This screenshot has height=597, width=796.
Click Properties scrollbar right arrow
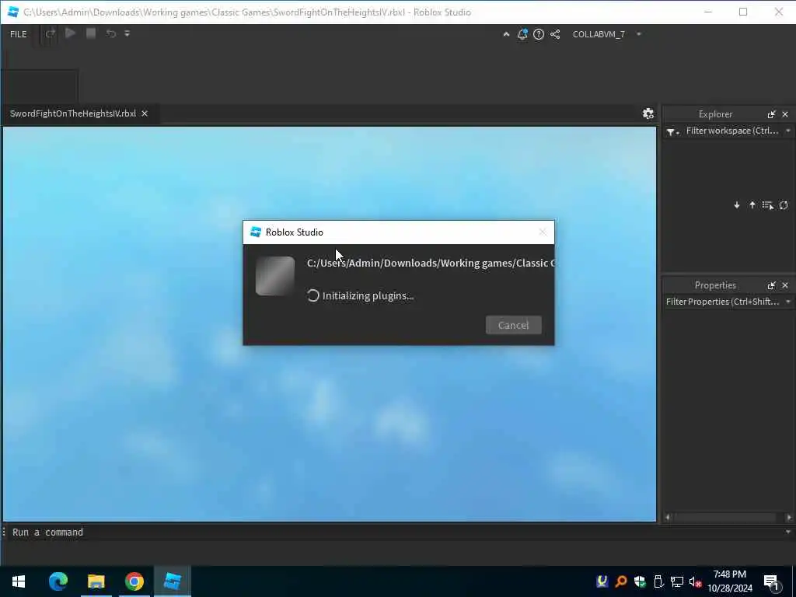pos(789,517)
